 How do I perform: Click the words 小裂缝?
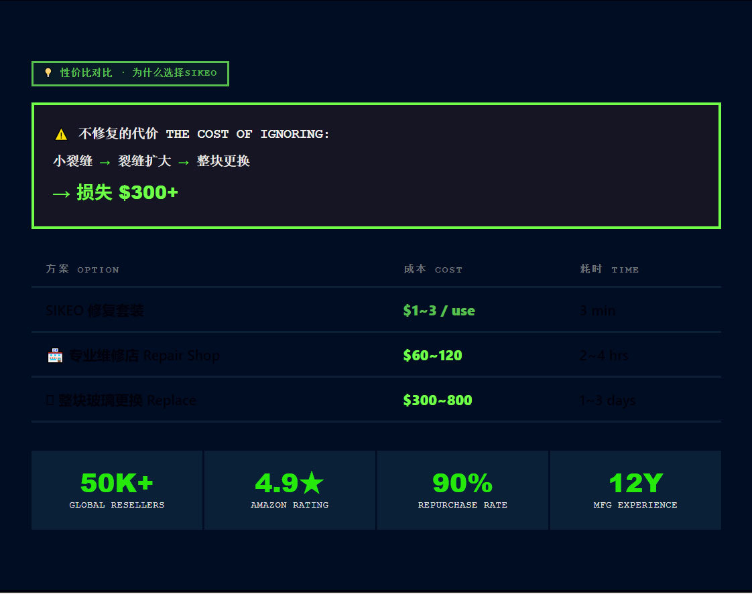(73, 161)
